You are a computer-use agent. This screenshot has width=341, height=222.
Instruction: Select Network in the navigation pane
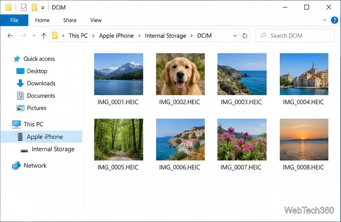[35, 165]
